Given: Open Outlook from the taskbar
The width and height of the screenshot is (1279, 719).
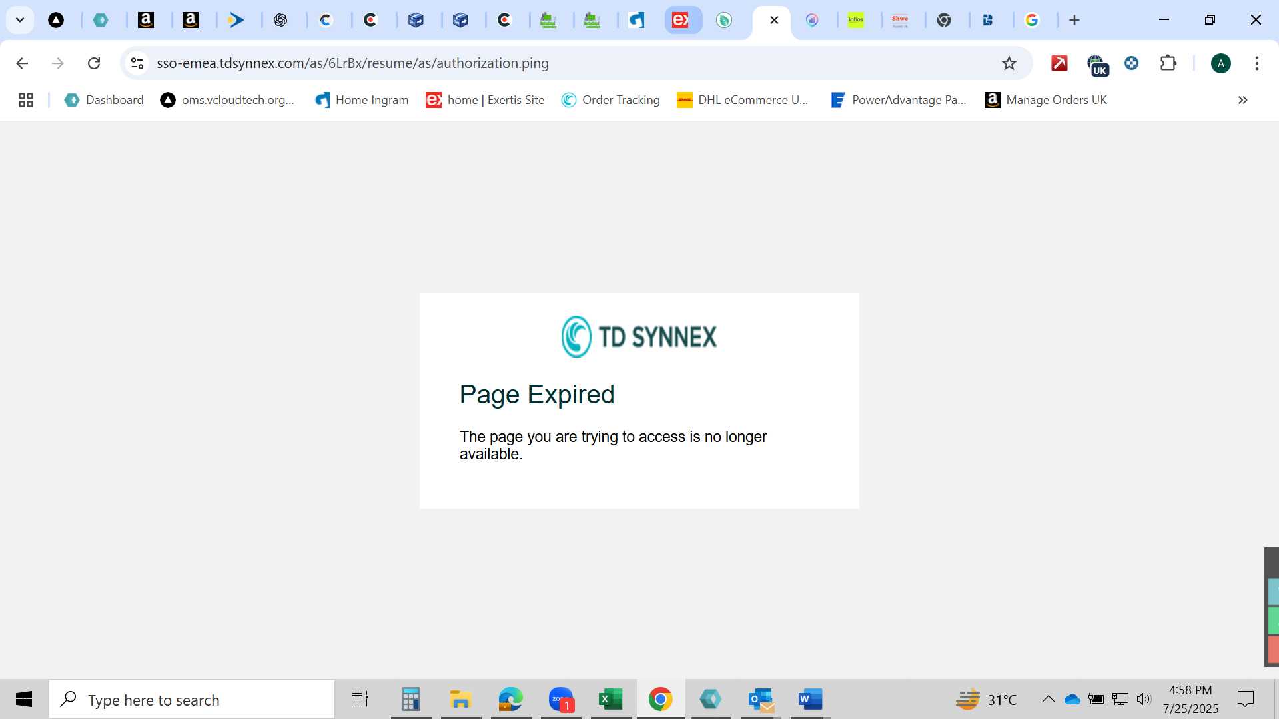Looking at the screenshot, I should pos(761,700).
